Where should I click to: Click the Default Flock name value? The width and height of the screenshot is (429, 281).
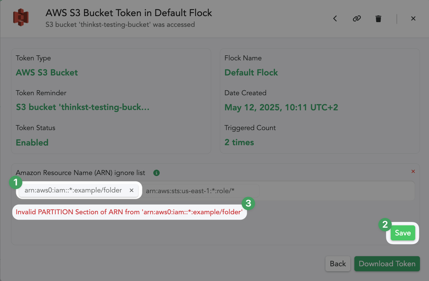click(x=251, y=73)
